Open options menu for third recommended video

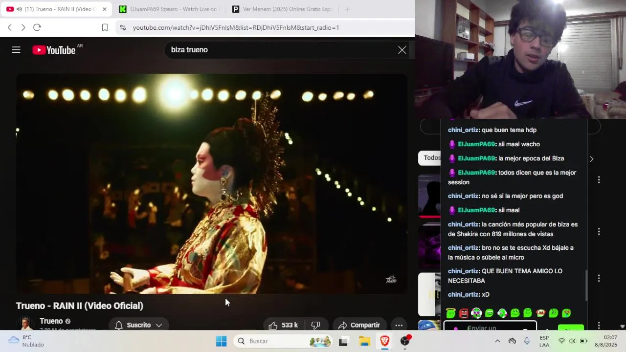coord(599,278)
